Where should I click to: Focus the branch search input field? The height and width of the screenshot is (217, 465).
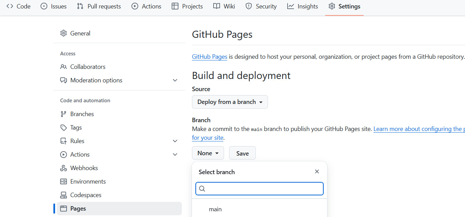click(264, 189)
